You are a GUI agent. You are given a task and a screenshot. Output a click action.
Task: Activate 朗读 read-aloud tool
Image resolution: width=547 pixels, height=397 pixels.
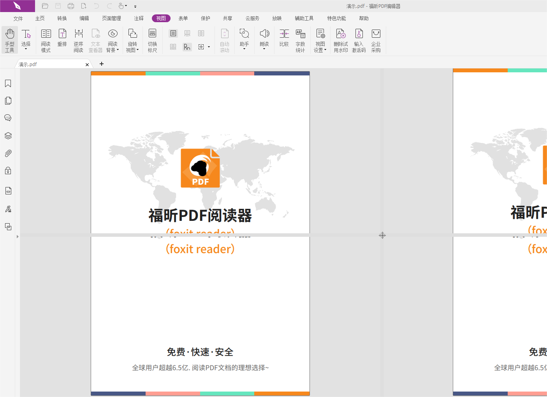click(x=264, y=39)
